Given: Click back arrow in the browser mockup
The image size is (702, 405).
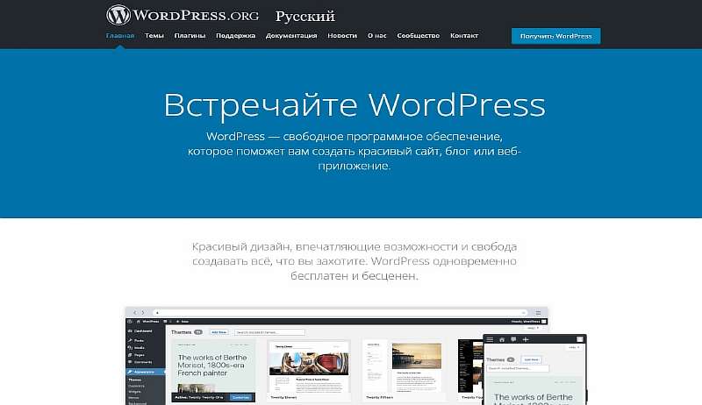Looking at the screenshot, I should [x=135, y=312].
